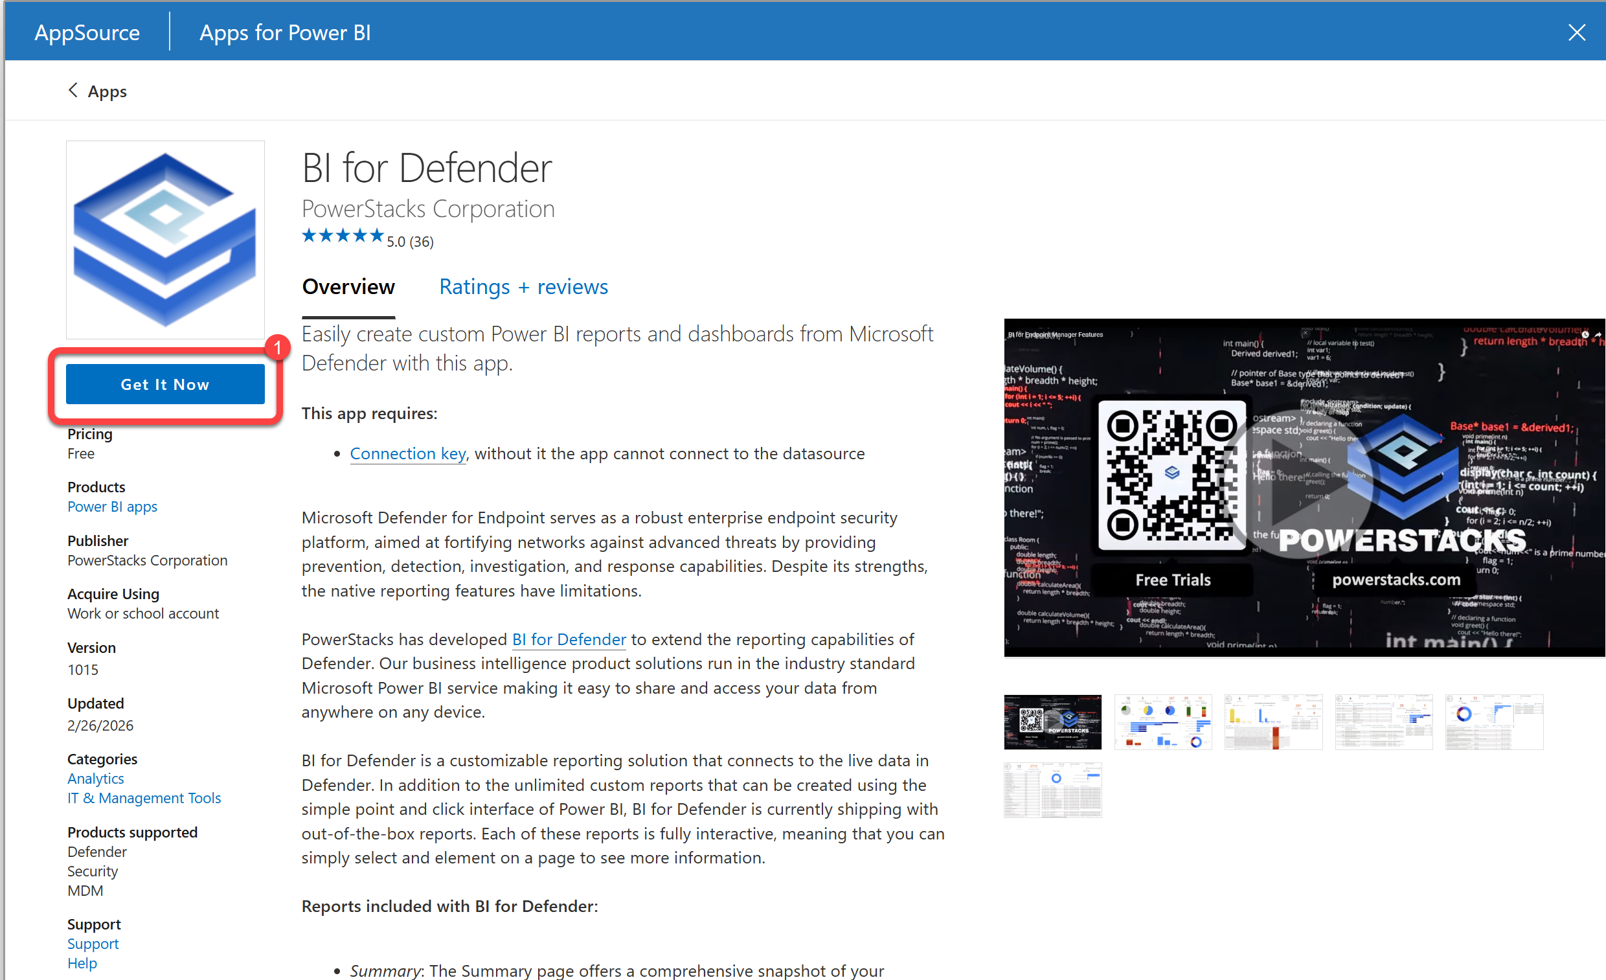Screen dimensions: 1606x980
Task: Select the fifth screenshot thumbnail with donut chart
Action: pos(1494,722)
